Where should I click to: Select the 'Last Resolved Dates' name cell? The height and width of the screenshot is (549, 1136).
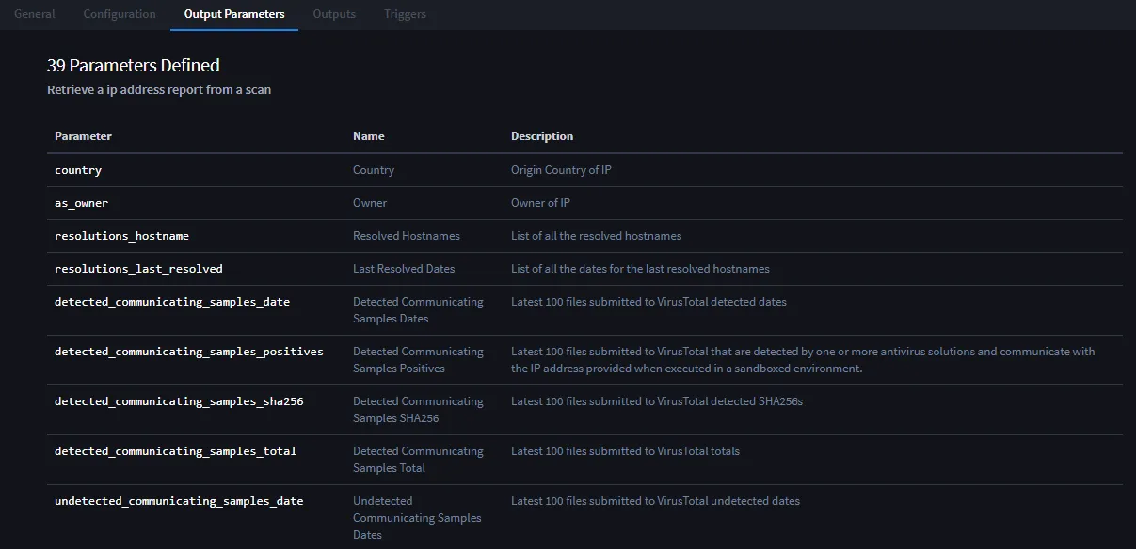tap(404, 269)
